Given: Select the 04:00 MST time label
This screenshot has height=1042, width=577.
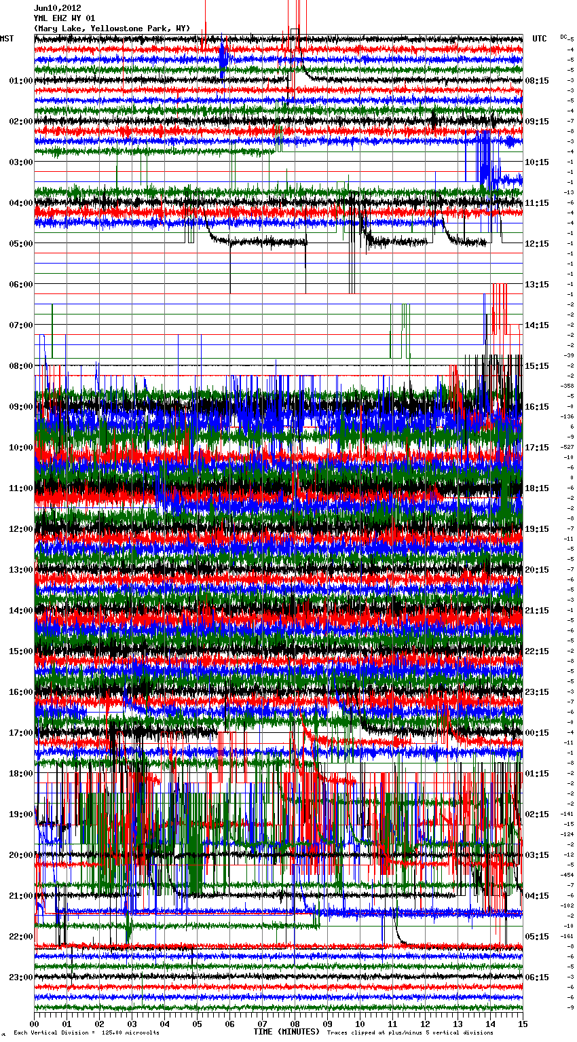Looking at the screenshot, I should [x=21, y=203].
